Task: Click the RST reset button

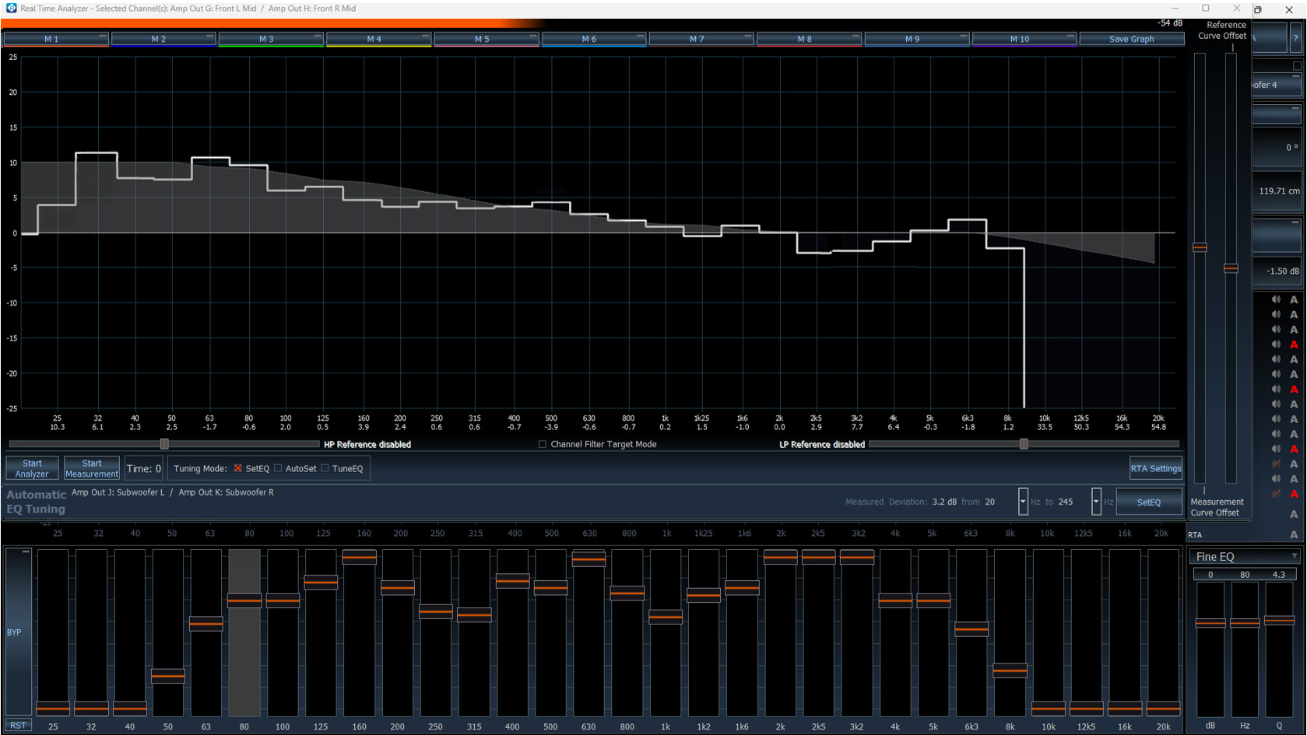Action: tap(18, 725)
